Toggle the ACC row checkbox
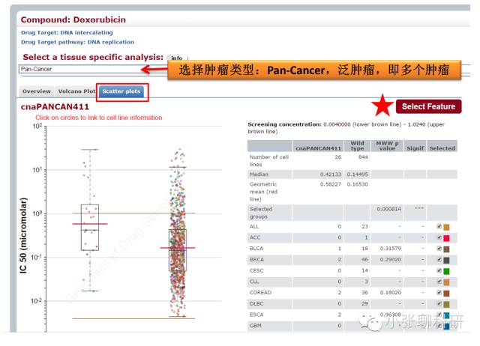The height and width of the screenshot is (346, 480). pos(439,237)
